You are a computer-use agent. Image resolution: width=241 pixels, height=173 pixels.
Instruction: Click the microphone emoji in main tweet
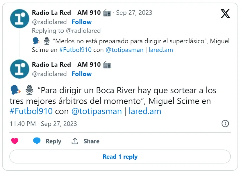[x=29, y=90]
